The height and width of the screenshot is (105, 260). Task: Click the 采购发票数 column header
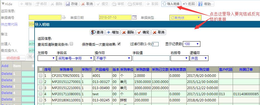click(x=178, y=70)
